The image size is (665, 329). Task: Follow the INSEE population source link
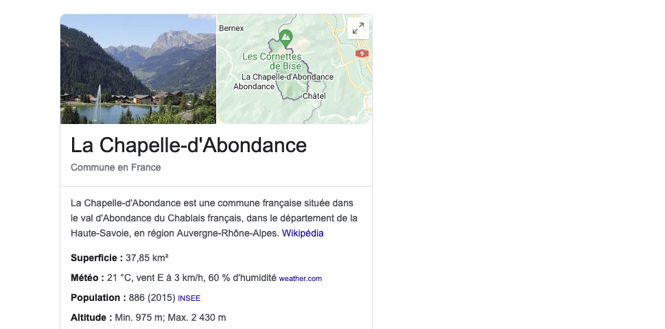click(x=189, y=298)
